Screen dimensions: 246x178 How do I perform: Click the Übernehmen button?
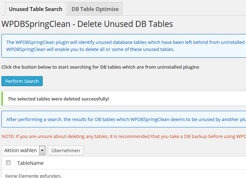pos(66,150)
